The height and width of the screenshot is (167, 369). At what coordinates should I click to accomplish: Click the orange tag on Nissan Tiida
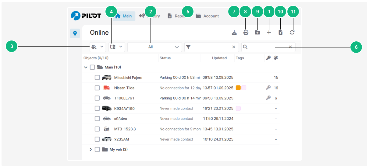(x=238, y=88)
